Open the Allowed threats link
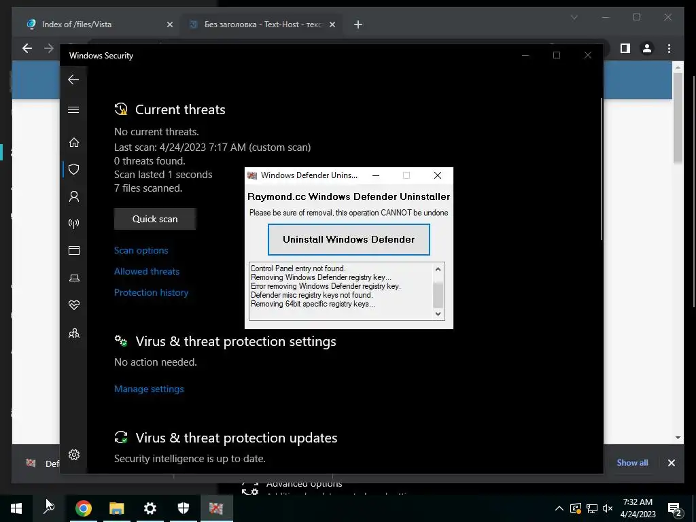 coord(147,271)
